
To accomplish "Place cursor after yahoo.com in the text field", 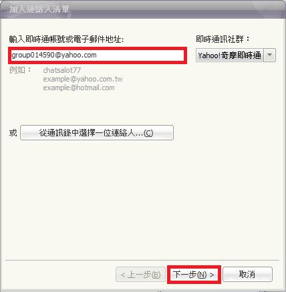I will point(97,55).
